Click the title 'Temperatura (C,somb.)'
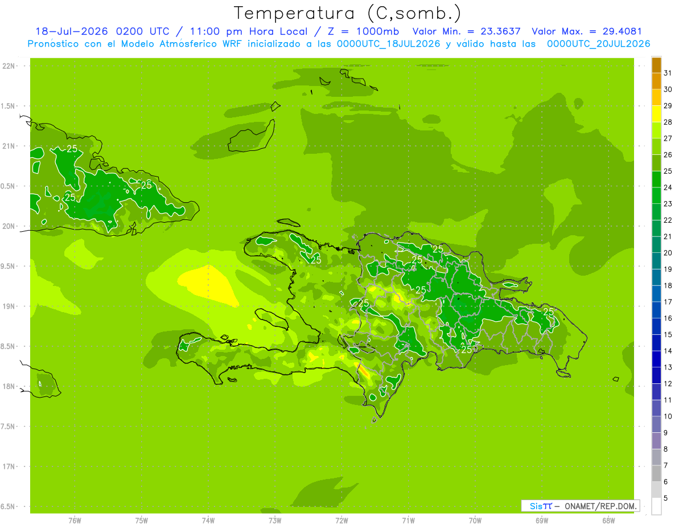Image resolution: width=683 pixels, height=528 pixels. click(348, 14)
